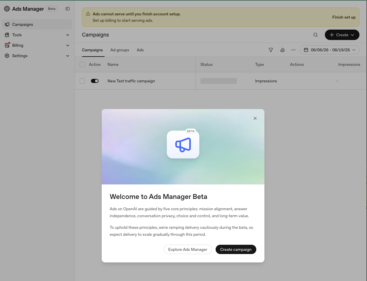Screen dimensions: 367x281
Task: Click the calendar icon in the date range
Action: tap(306, 50)
